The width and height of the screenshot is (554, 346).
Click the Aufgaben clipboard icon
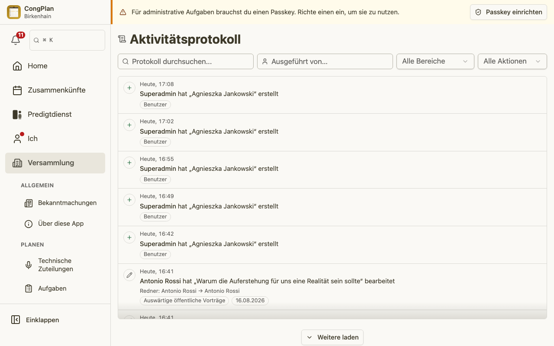[x=29, y=288]
